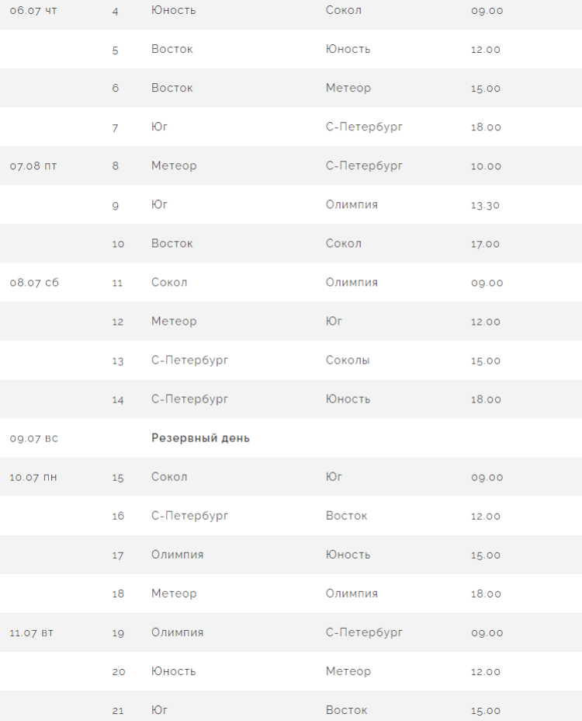Click the date '11.07 вт'

[x=32, y=632]
